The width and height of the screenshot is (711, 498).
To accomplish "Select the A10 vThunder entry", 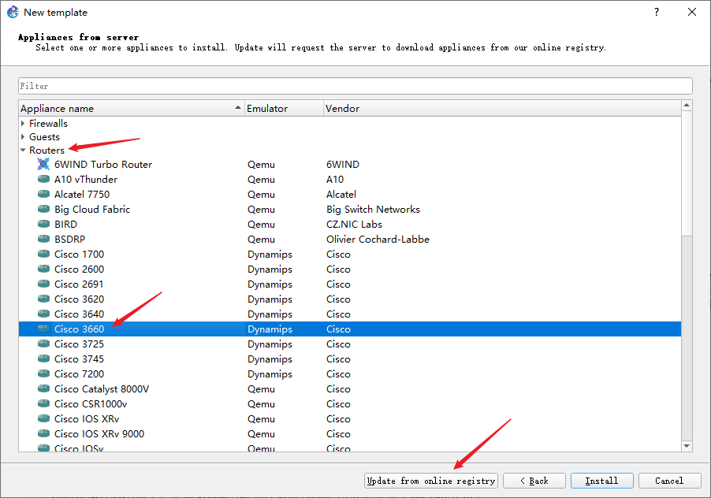I will pos(86,179).
